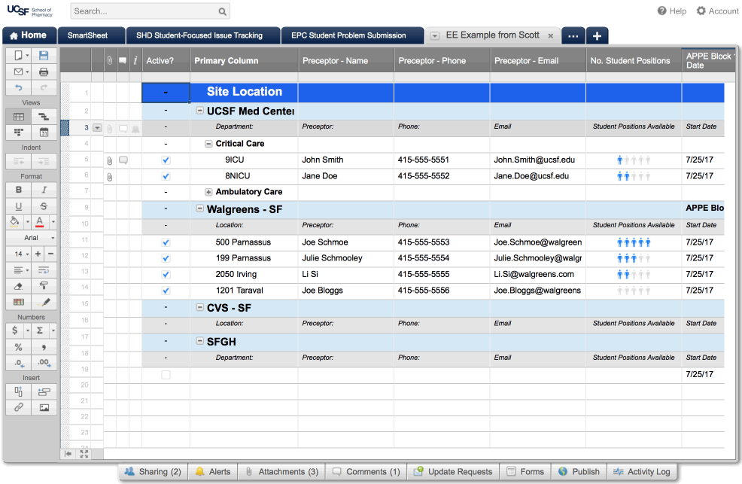742x484 pixels.
Task: Open the Sharing (2) panel
Action: tap(152, 472)
